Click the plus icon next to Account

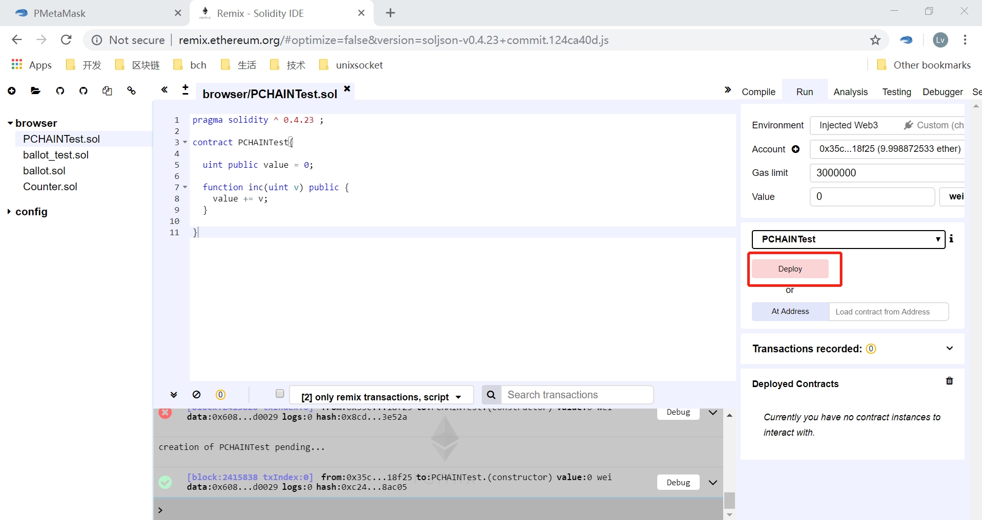coord(796,149)
